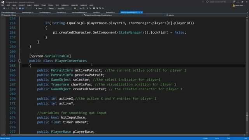Open the HELP menu
The image size is (249, 140).
pos(91,5)
